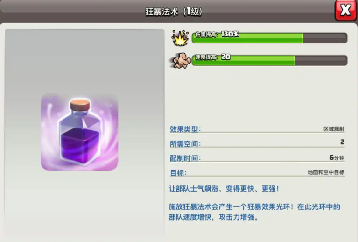Tap the 伤害提高: 130% text label
The image size is (358, 242).
(x=217, y=34)
